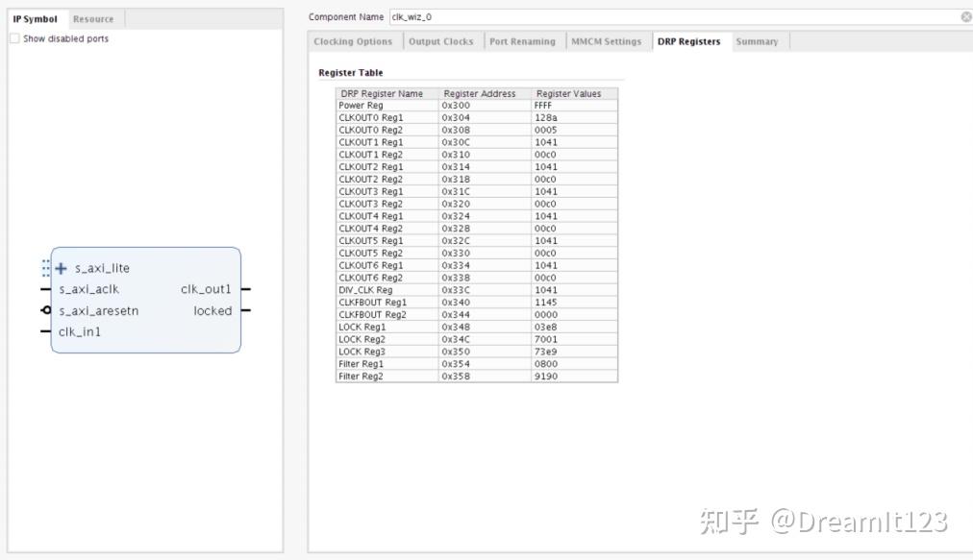The height and width of the screenshot is (560, 973).
Task: View the Summary tab
Action: pyautogui.click(x=759, y=41)
